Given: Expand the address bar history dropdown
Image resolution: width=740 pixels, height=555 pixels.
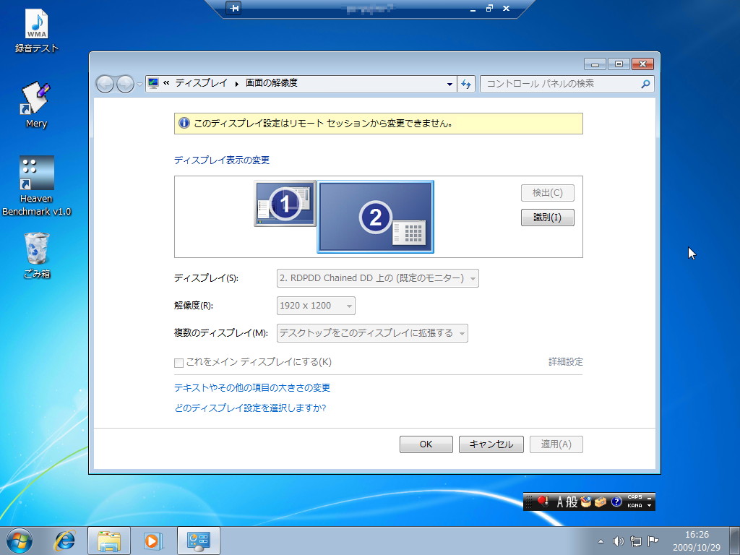Looking at the screenshot, I should tap(449, 84).
